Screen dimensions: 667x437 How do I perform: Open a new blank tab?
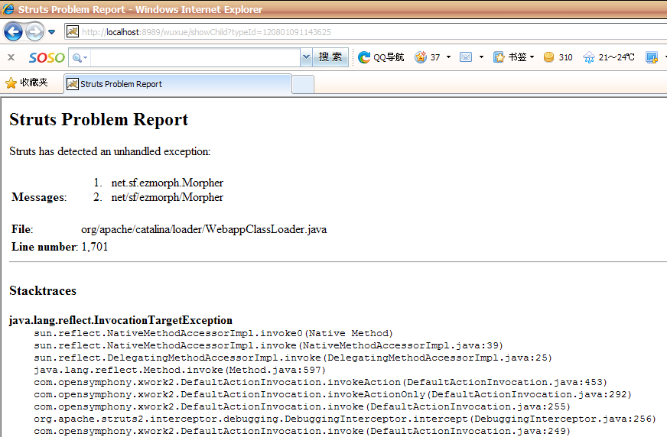(x=303, y=84)
